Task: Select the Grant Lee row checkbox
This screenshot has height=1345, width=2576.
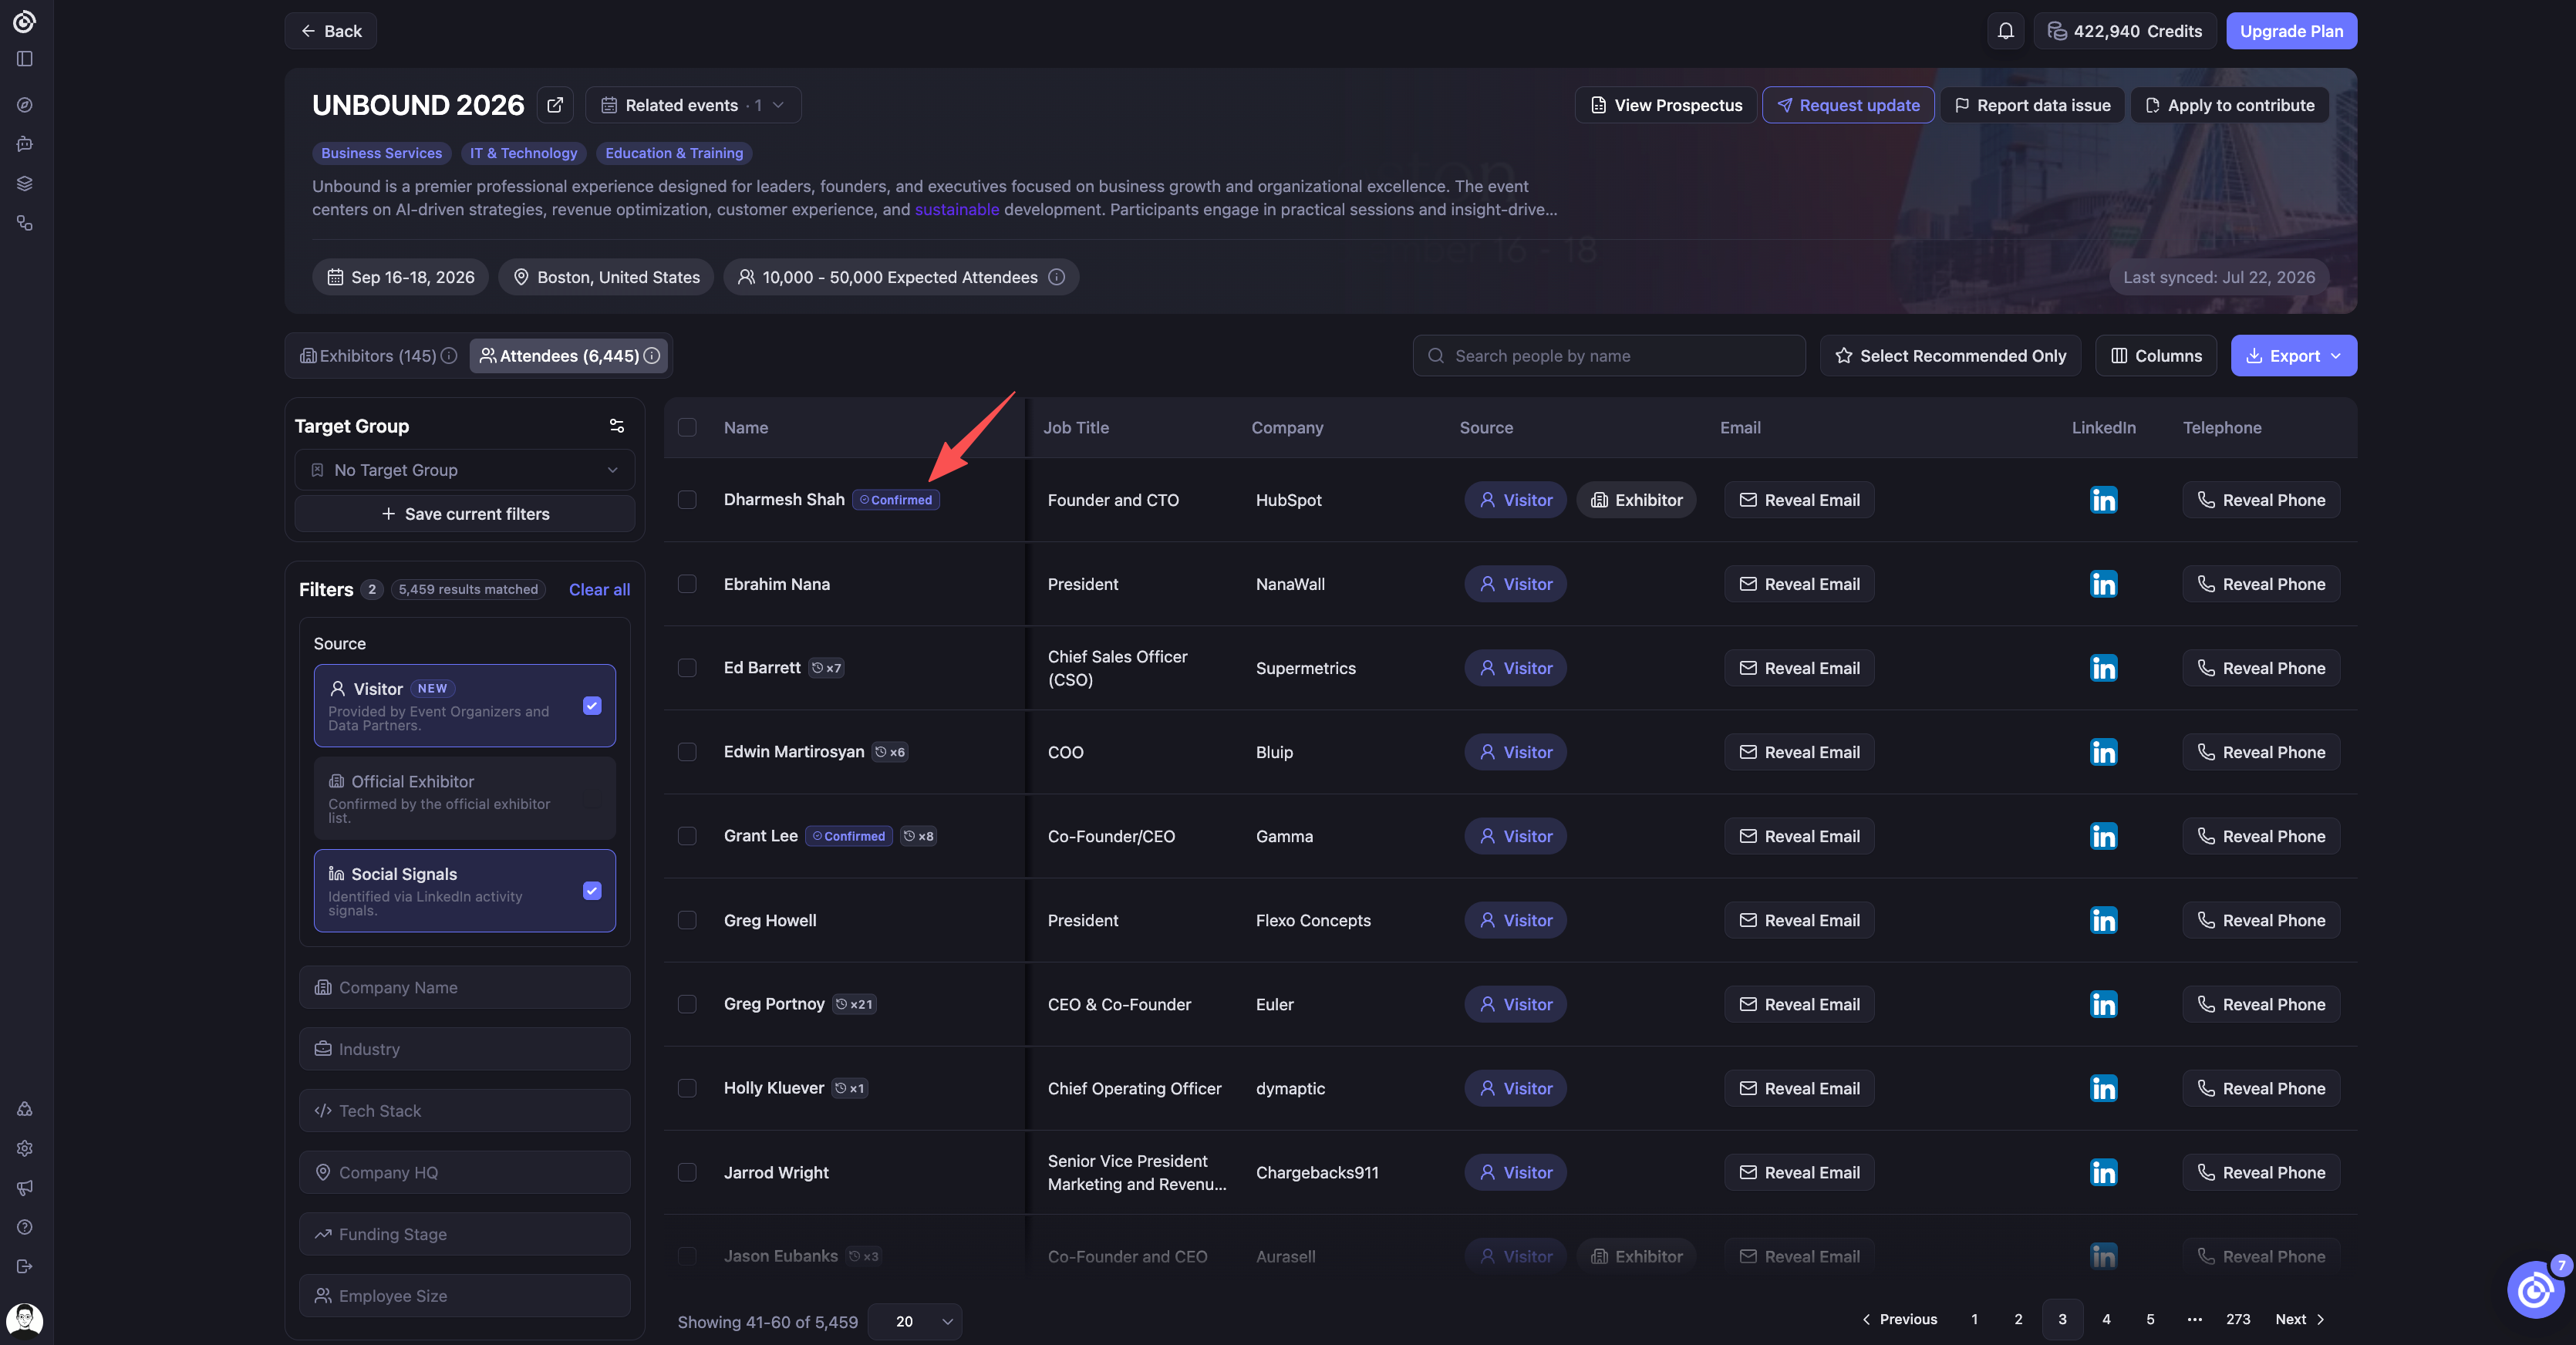Action: click(687, 836)
